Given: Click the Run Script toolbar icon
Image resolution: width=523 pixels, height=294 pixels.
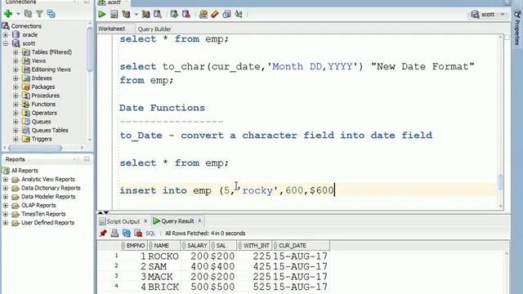Looking at the screenshot, I should tap(114, 14).
